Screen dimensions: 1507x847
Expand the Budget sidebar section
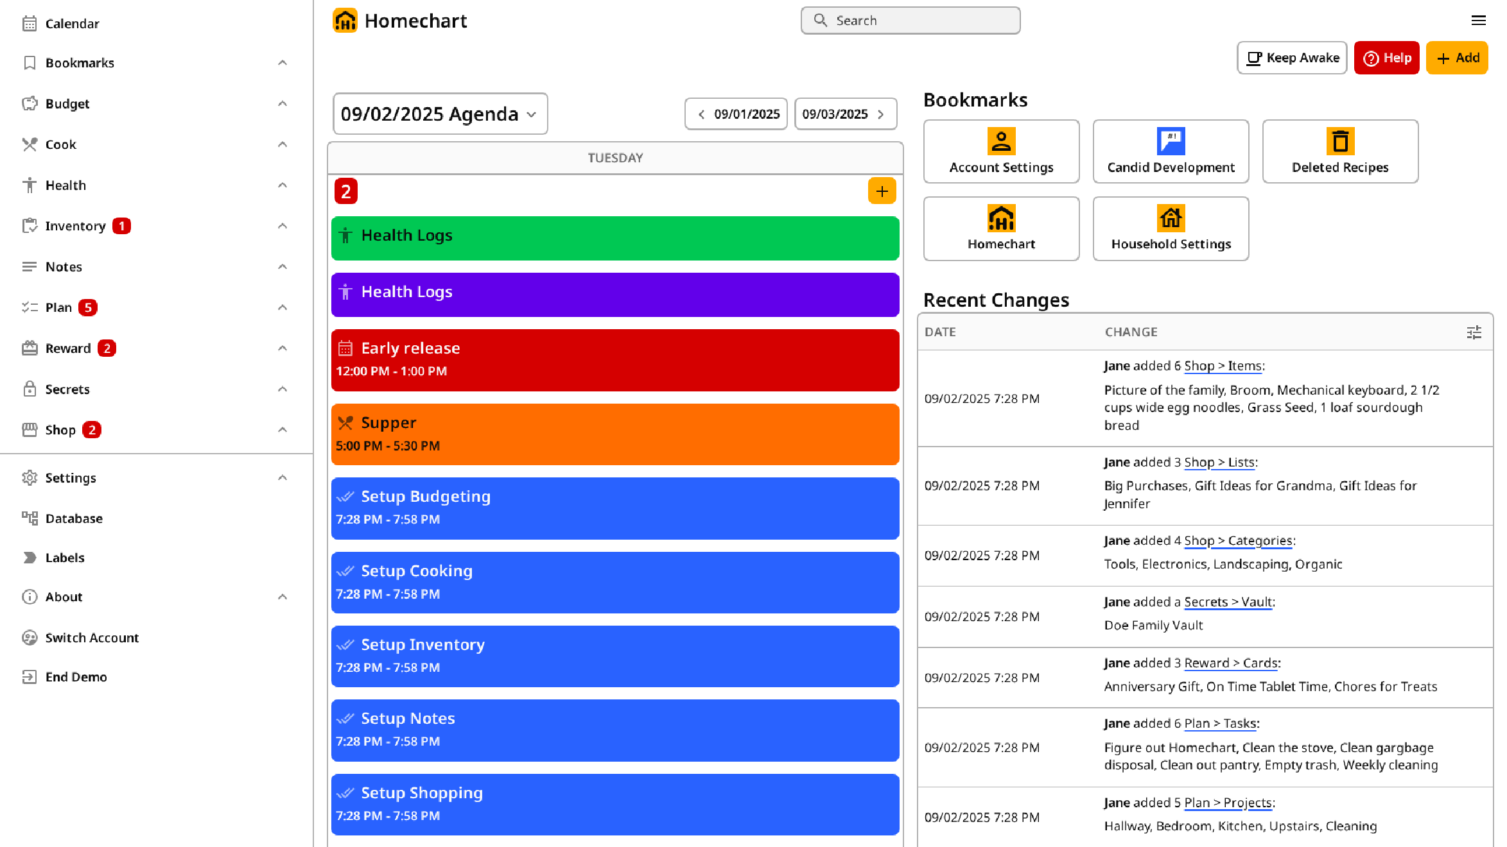tap(282, 104)
